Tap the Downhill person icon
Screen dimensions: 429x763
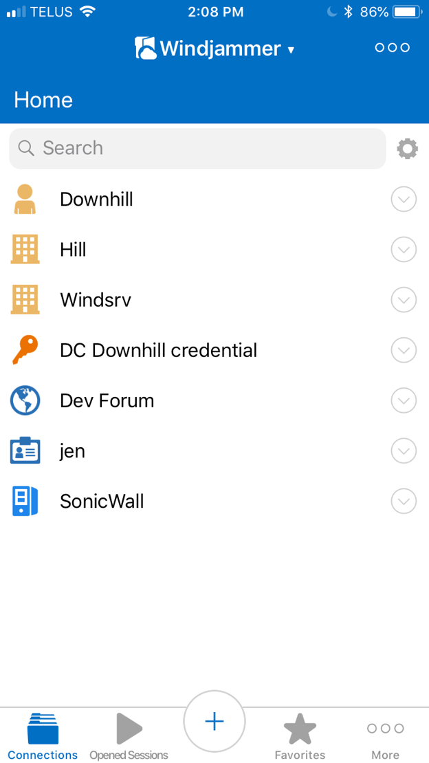25,200
